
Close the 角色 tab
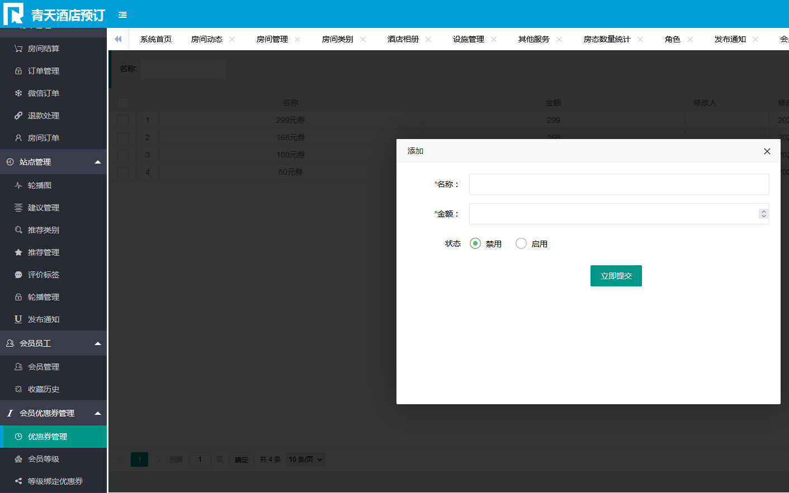tap(690, 39)
